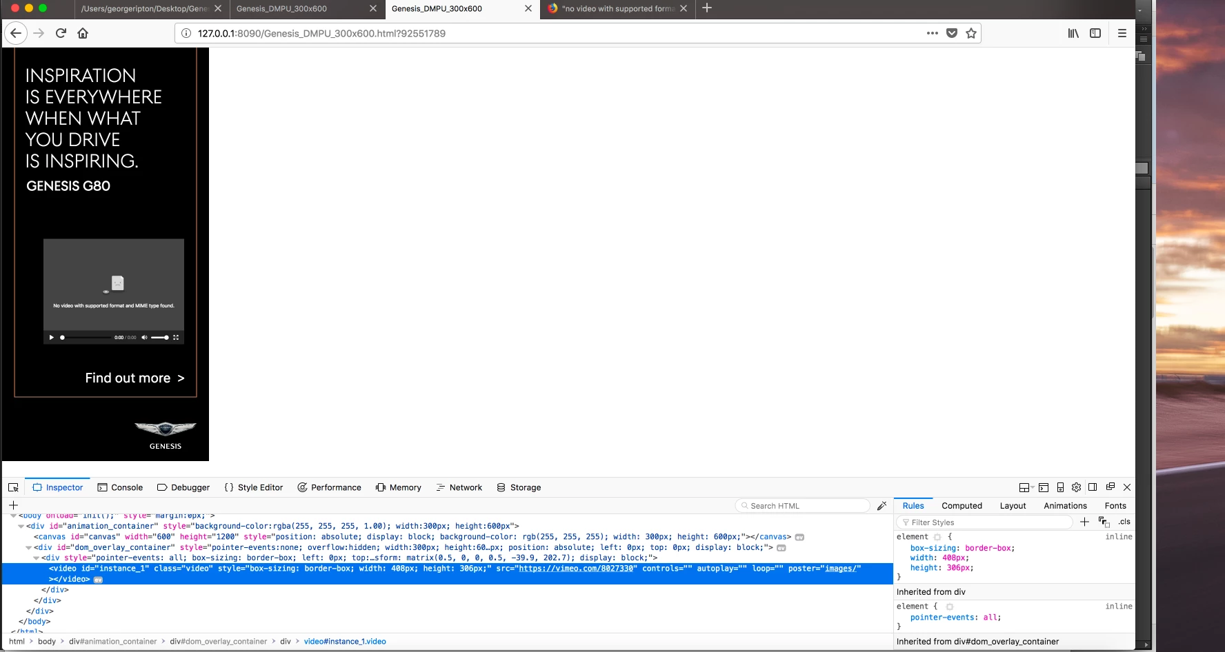Screen dimensions: 1225x652
Task: Reload the current page
Action: click(x=61, y=33)
